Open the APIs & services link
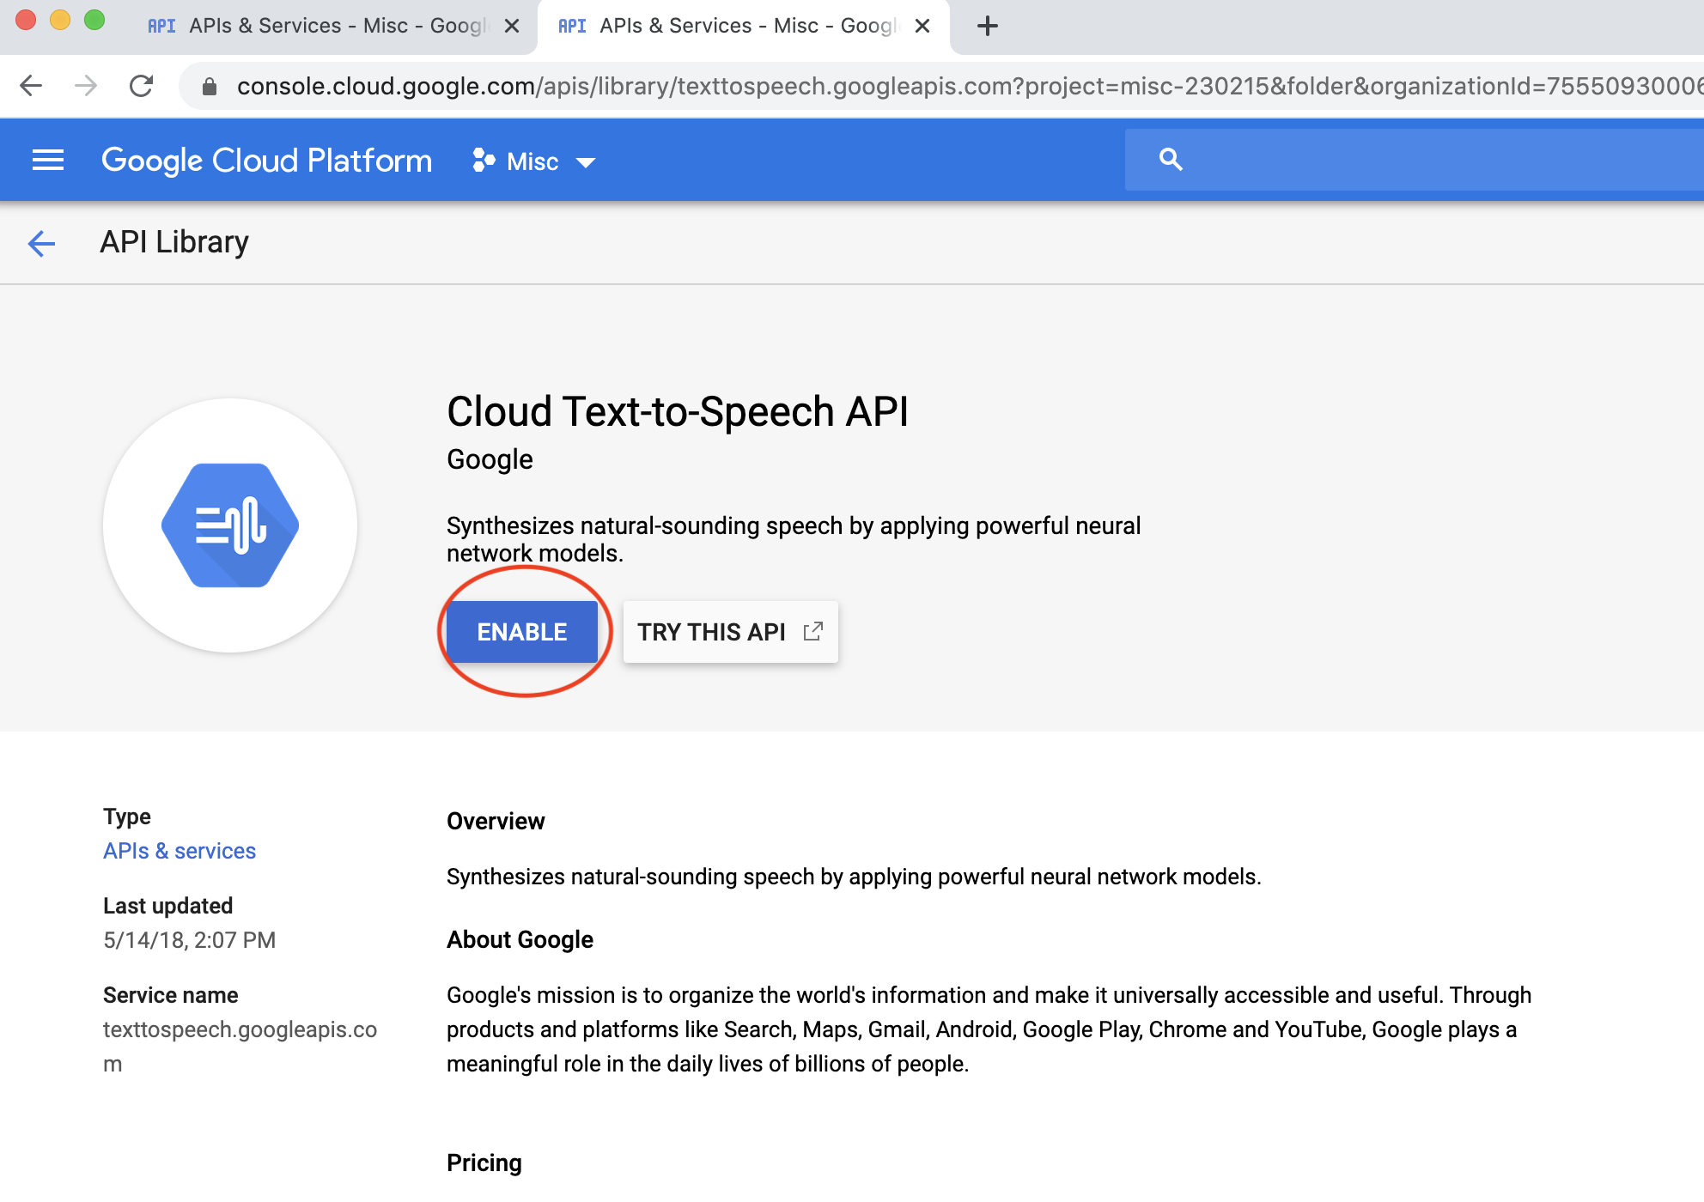The width and height of the screenshot is (1704, 1202). [180, 851]
